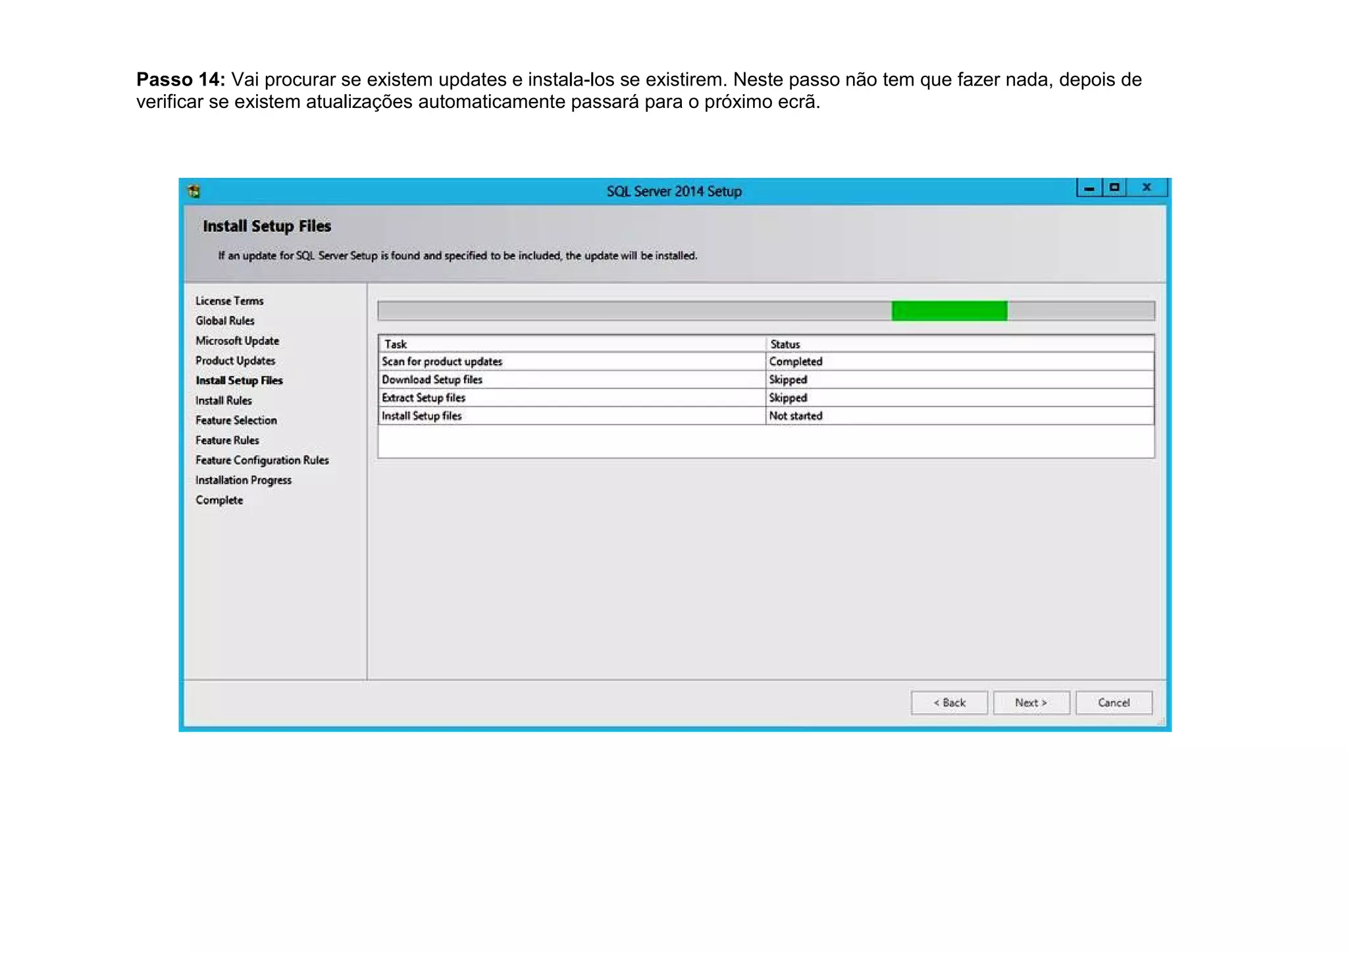Select Install Rules step in sidebar
Viewport: 1348px width, 953px height.
point(224,400)
